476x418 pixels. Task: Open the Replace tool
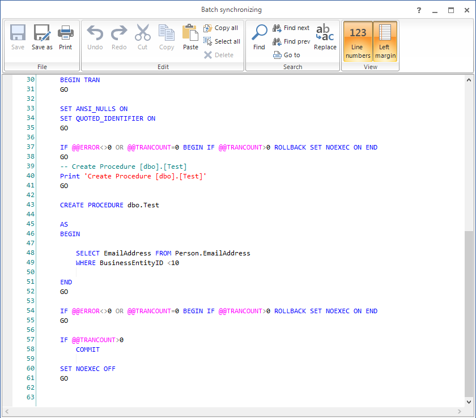click(x=325, y=37)
